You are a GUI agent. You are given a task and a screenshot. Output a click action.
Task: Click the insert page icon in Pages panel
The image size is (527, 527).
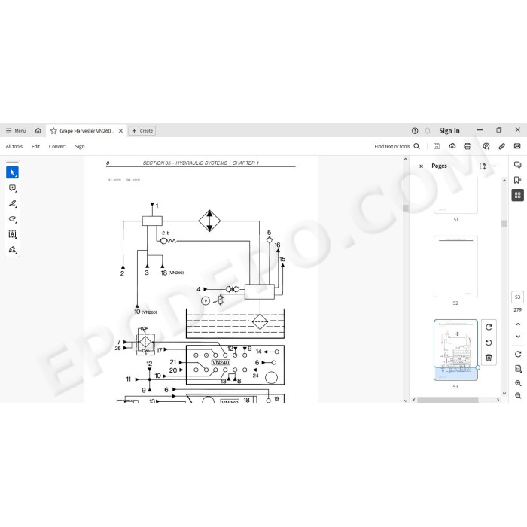[x=483, y=166]
